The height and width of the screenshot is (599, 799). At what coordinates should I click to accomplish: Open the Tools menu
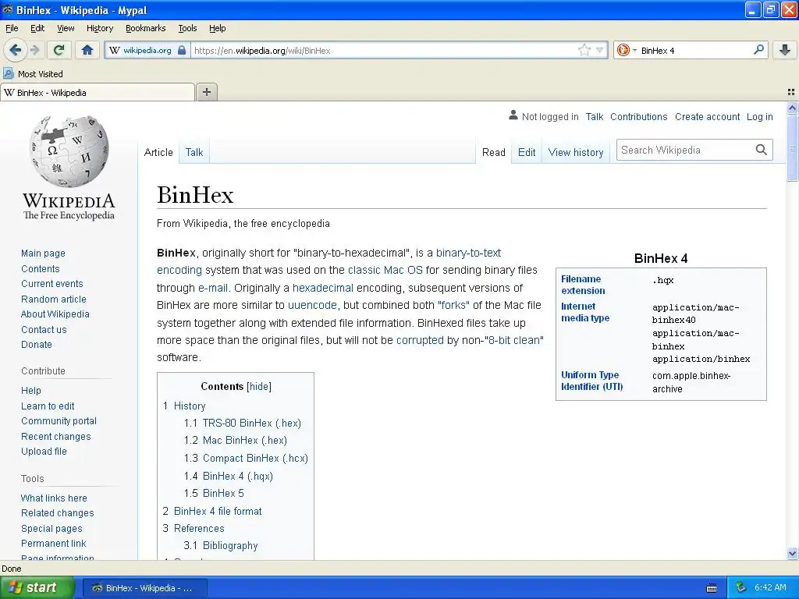pyautogui.click(x=187, y=28)
